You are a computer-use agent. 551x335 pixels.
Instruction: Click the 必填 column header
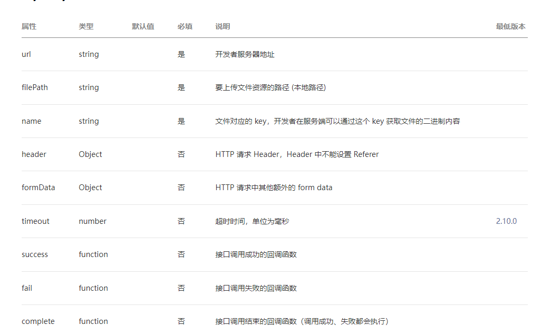[186, 26]
